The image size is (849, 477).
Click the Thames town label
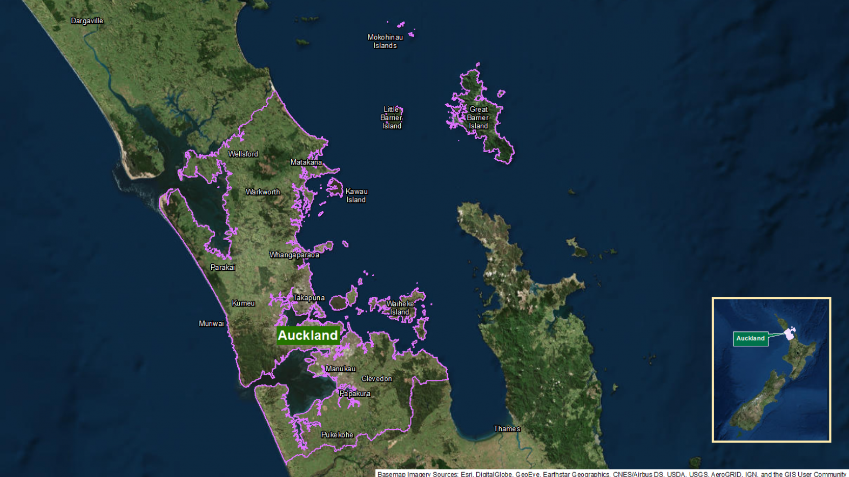click(x=507, y=429)
